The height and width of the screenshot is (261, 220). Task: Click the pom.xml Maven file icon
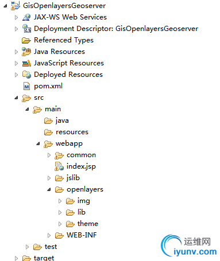click(x=26, y=86)
